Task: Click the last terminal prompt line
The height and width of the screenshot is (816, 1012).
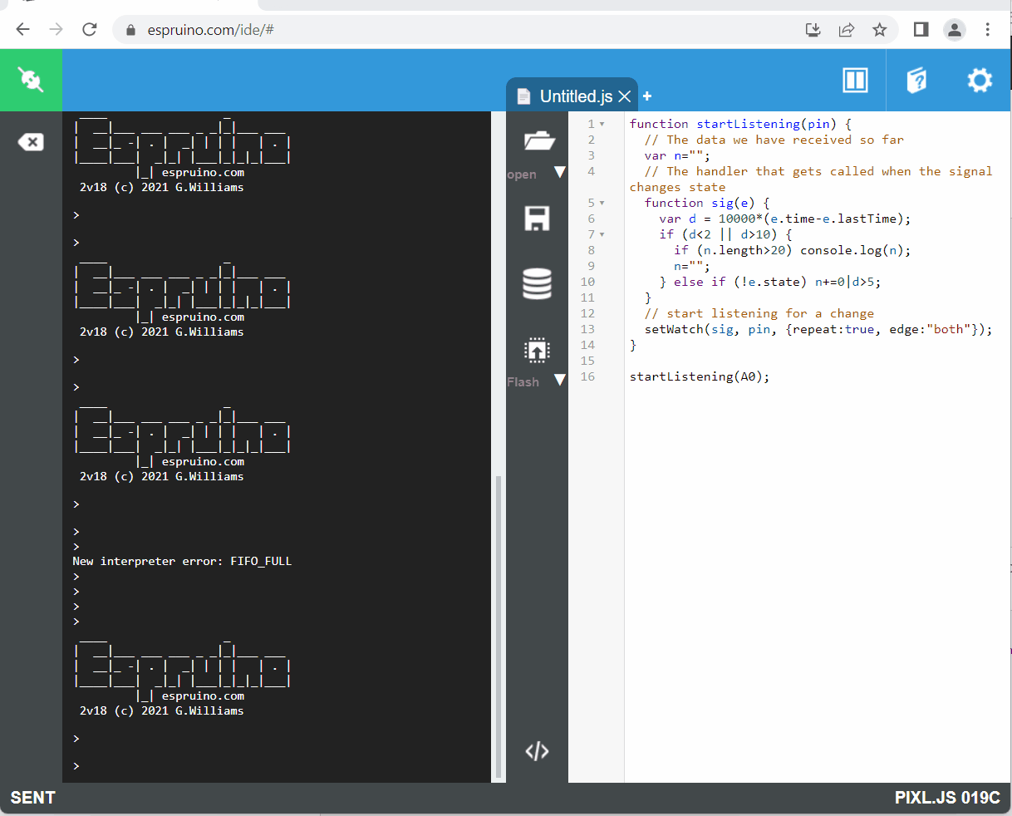Action: [76, 765]
